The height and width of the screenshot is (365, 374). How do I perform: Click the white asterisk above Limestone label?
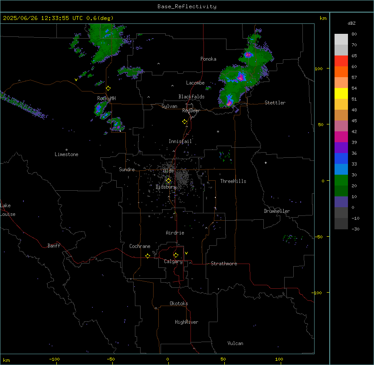(66, 150)
